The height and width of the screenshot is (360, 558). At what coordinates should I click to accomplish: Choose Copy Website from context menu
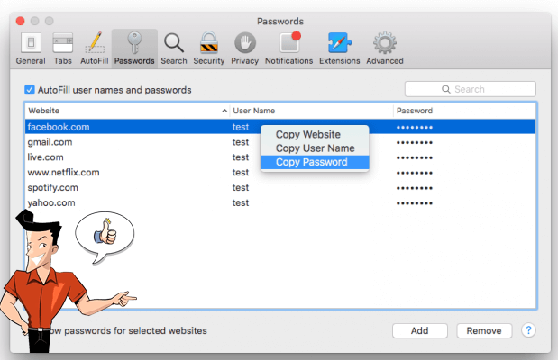pyautogui.click(x=315, y=135)
